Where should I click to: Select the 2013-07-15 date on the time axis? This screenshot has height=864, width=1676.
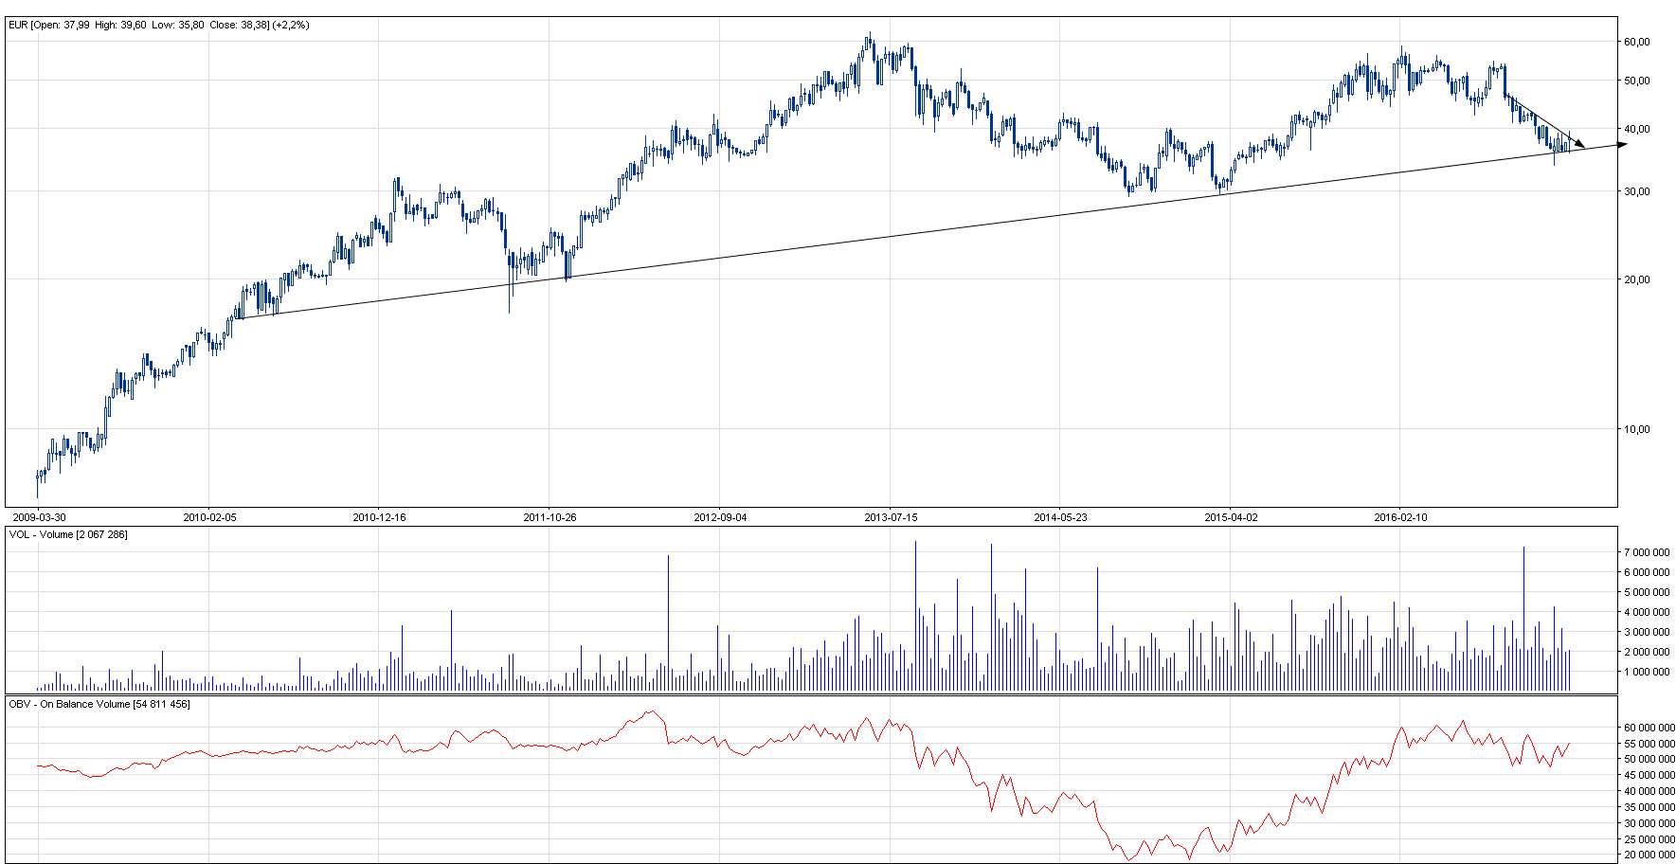tap(891, 517)
